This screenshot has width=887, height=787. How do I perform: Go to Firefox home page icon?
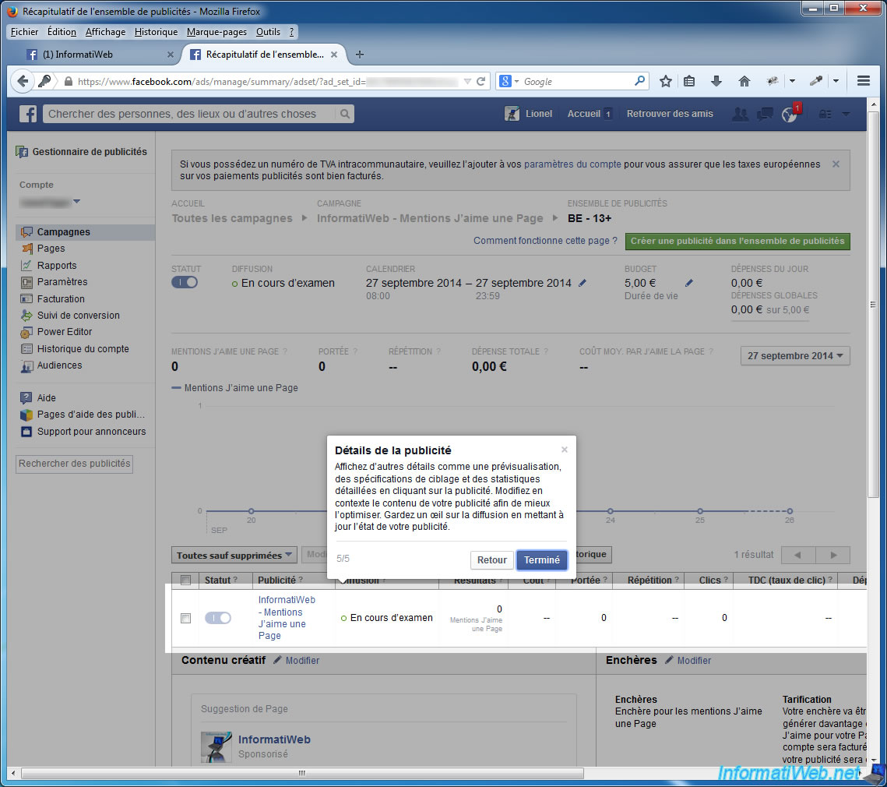[x=744, y=81]
